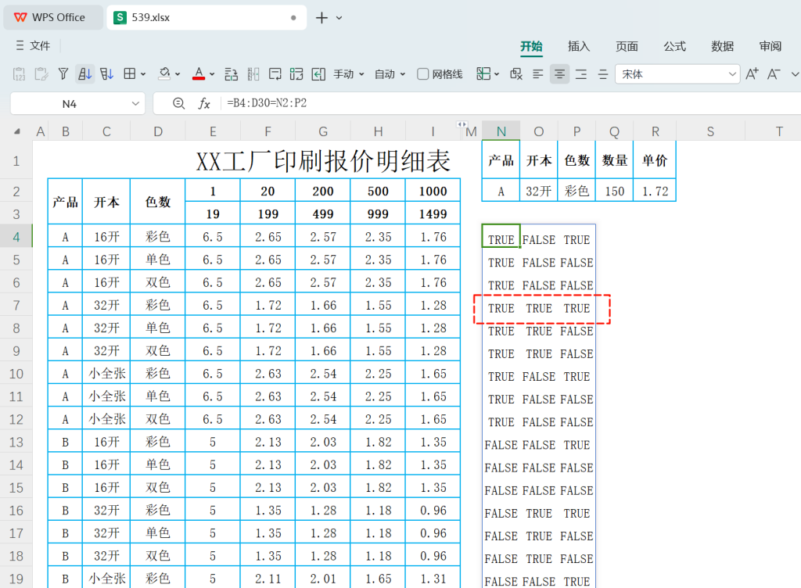The image size is (801, 588).
Task: Click the sort descending icon
Action: [x=106, y=74]
